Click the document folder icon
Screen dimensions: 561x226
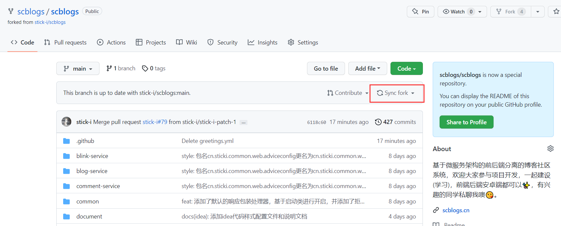tap(66, 217)
